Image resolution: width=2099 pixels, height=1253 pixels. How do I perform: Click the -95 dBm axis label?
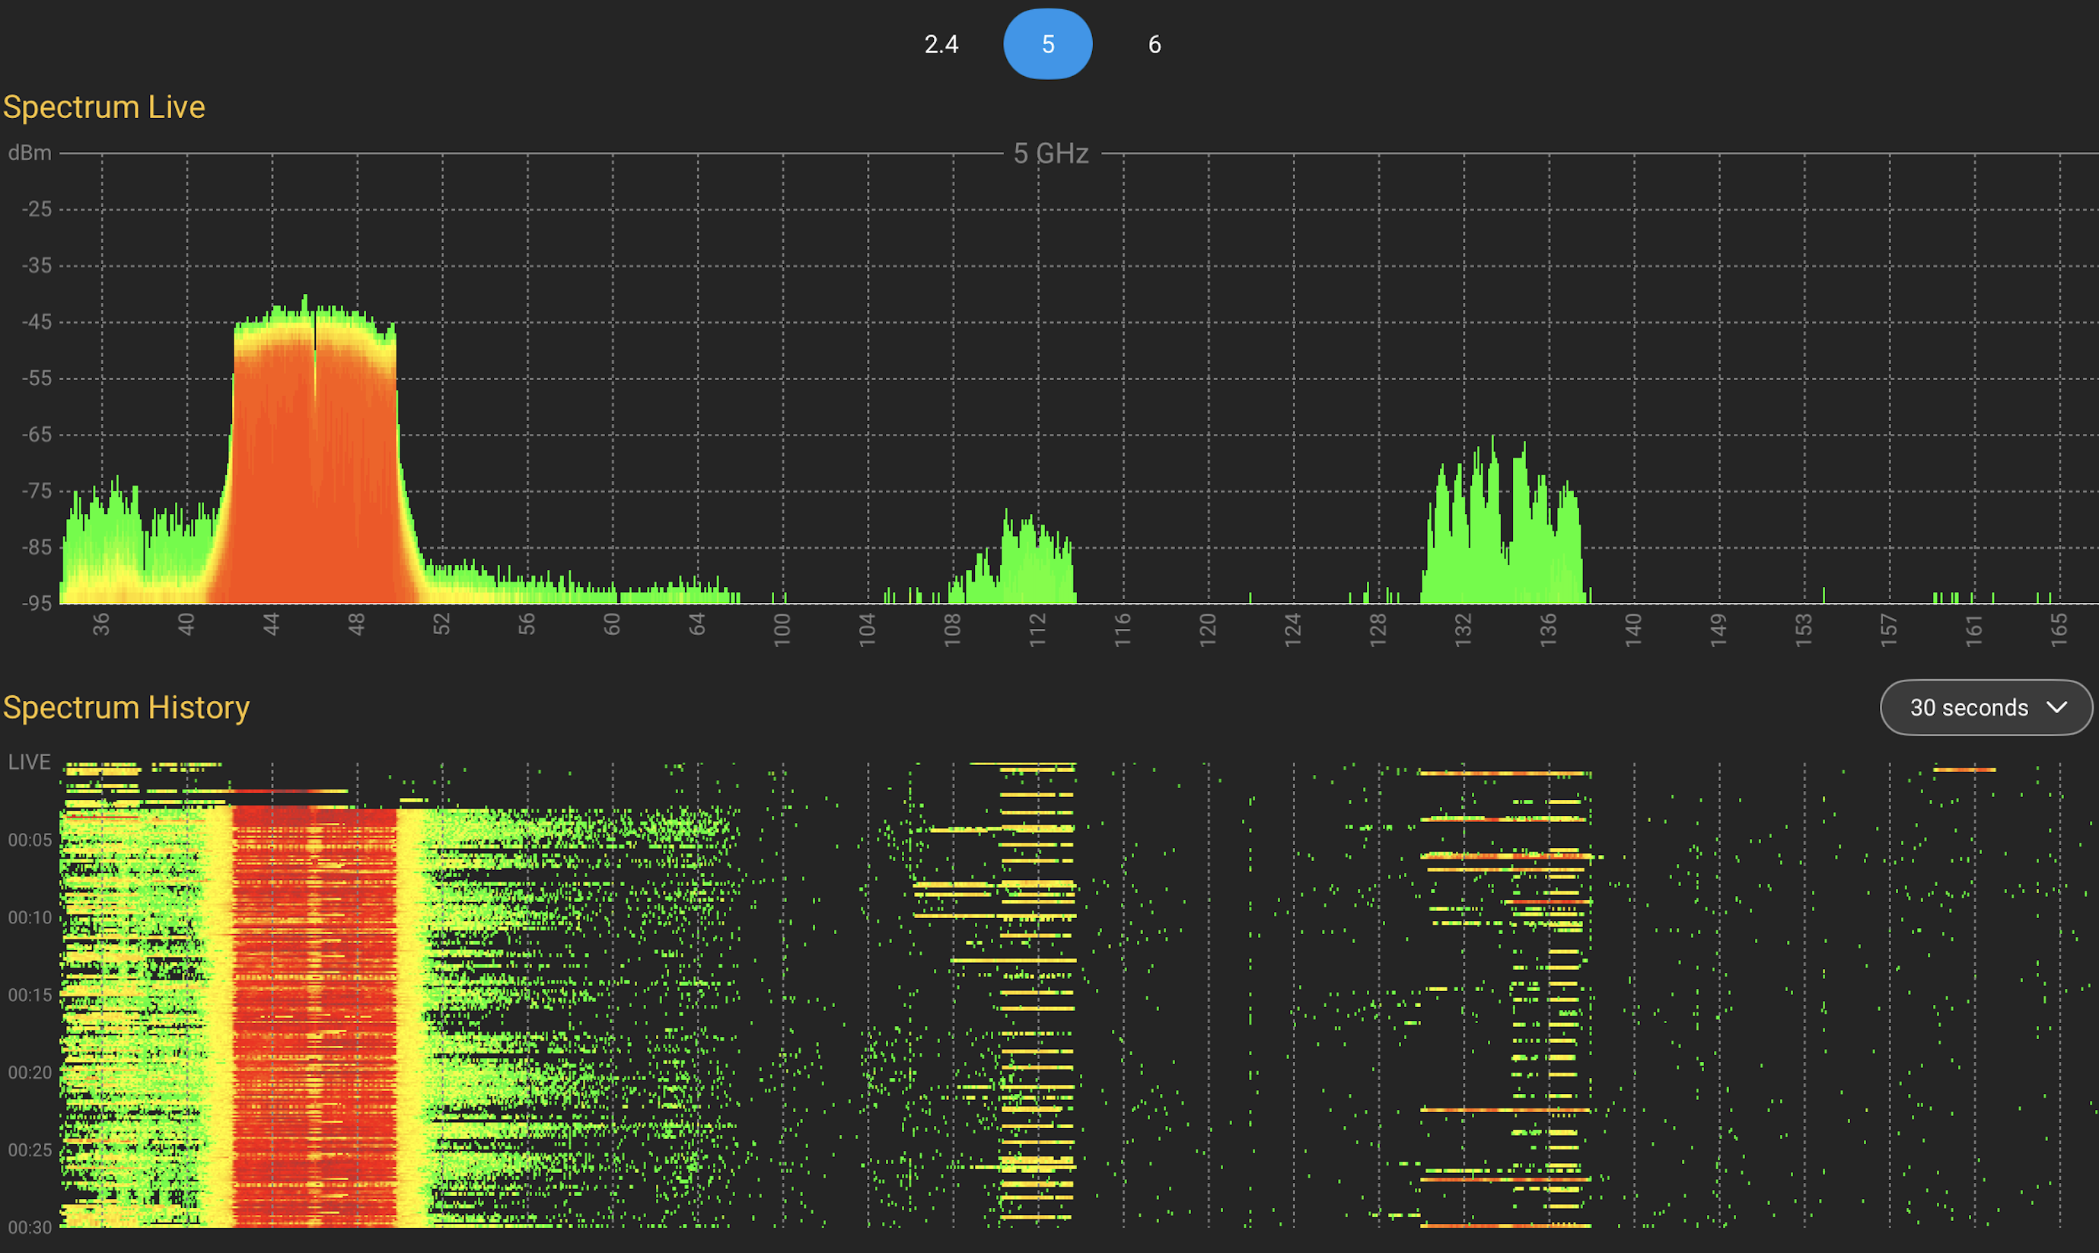(x=37, y=603)
